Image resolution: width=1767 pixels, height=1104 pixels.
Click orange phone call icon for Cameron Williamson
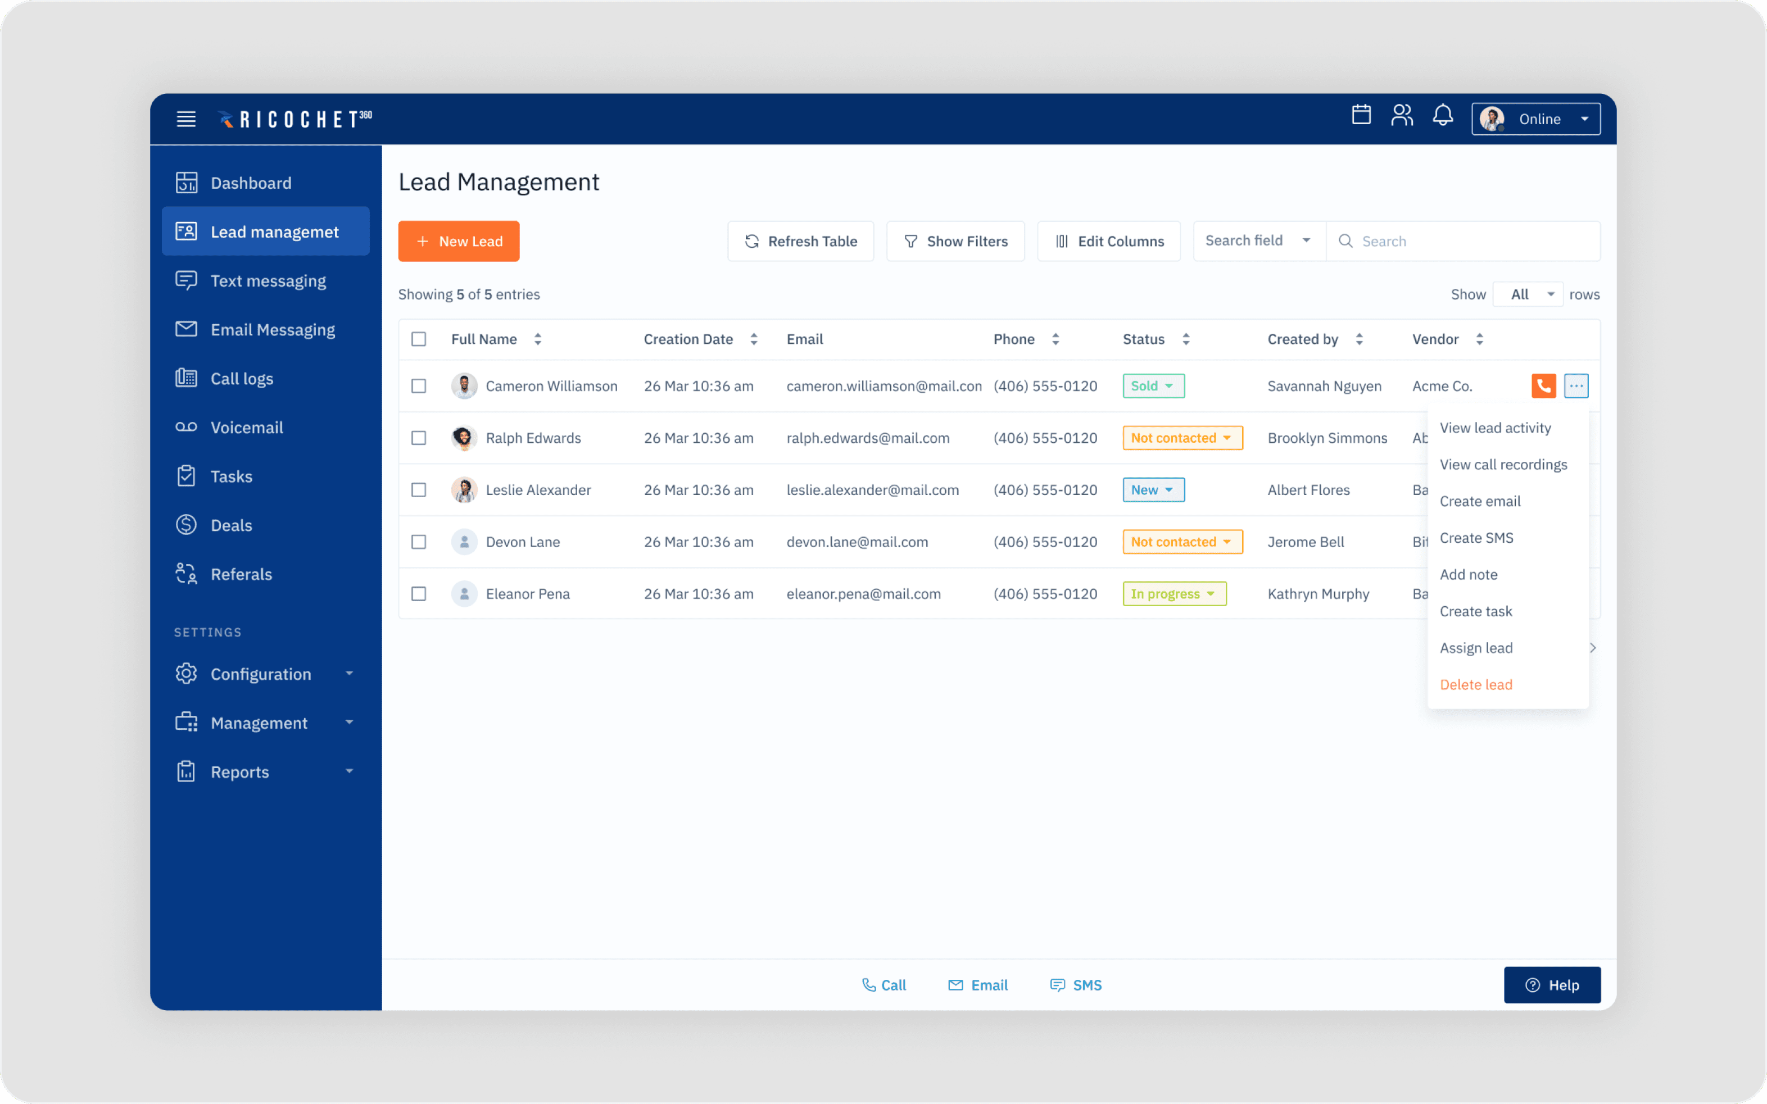(1543, 385)
